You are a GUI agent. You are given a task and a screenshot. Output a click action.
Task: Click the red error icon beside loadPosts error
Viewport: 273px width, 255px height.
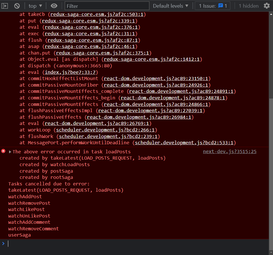pyautogui.click(x=3, y=151)
